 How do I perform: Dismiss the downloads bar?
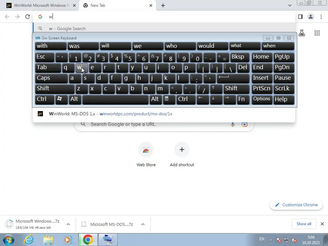coord(322,224)
